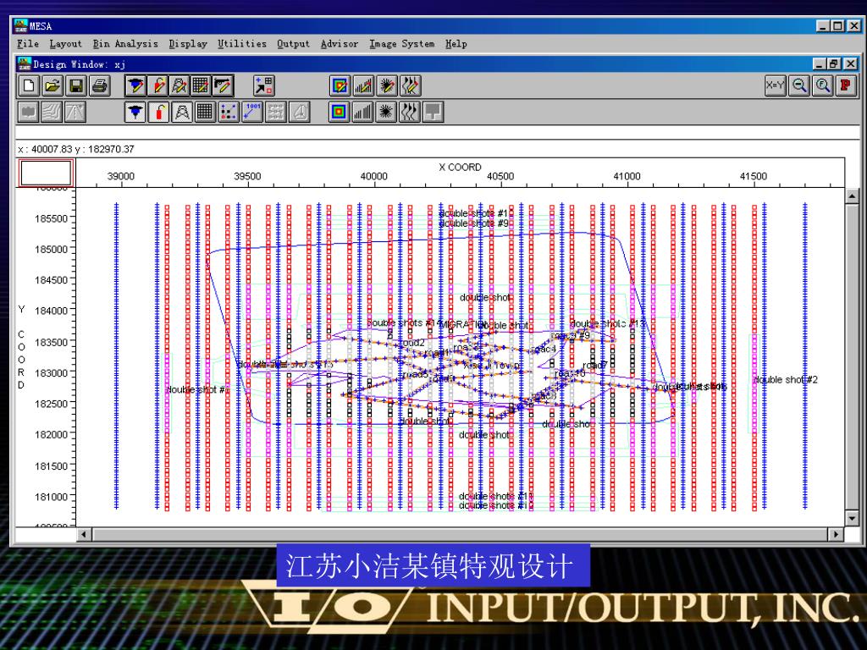This screenshot has width=867, height=650.
Task: Click the dynamite source edit icon with pencil
Action: 158,85
